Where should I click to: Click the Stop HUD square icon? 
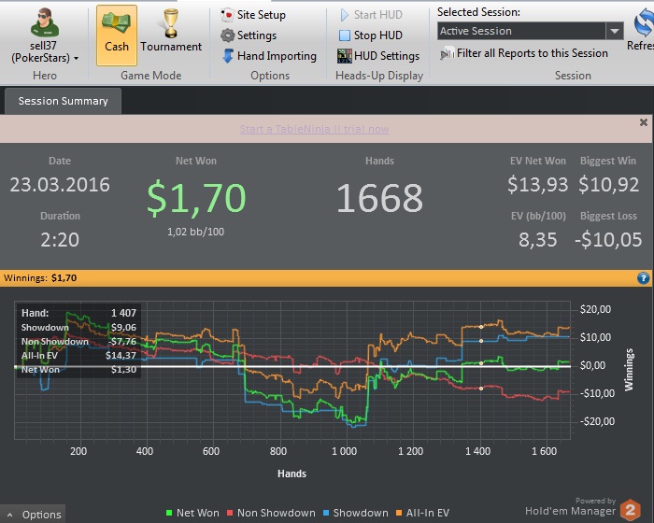(x=345, y=35)
